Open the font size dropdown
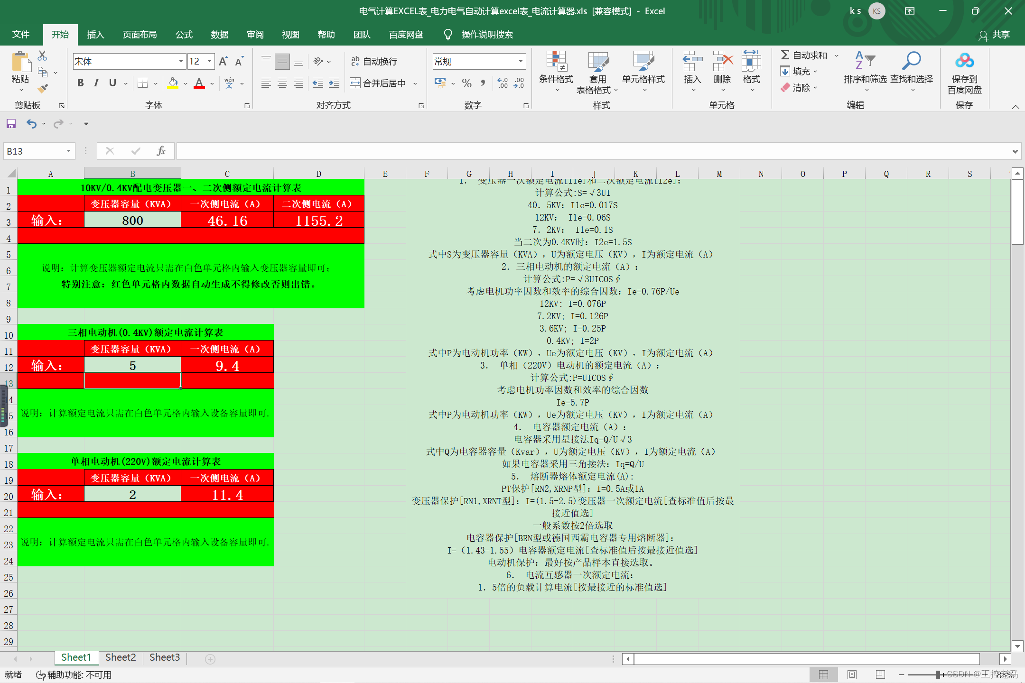The width and height of the screenshot is (1025, 683). [x=209, y=61]
